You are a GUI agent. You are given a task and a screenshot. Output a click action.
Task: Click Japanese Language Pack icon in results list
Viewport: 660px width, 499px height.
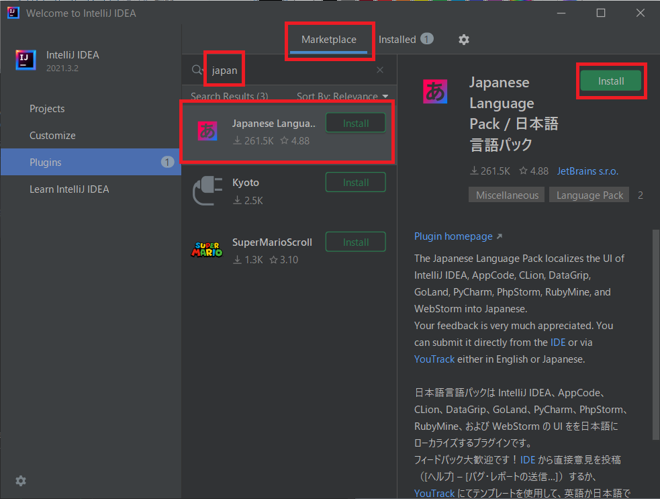[207, 132]
